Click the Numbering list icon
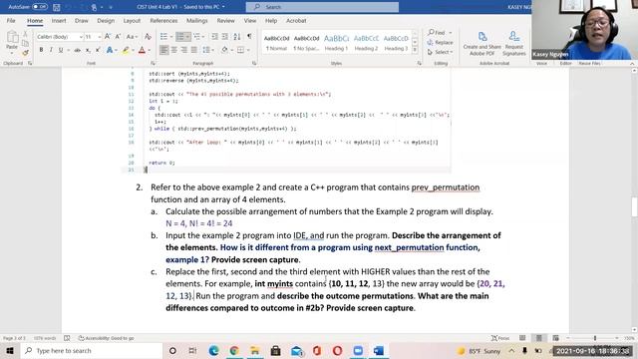 (180, 37)
